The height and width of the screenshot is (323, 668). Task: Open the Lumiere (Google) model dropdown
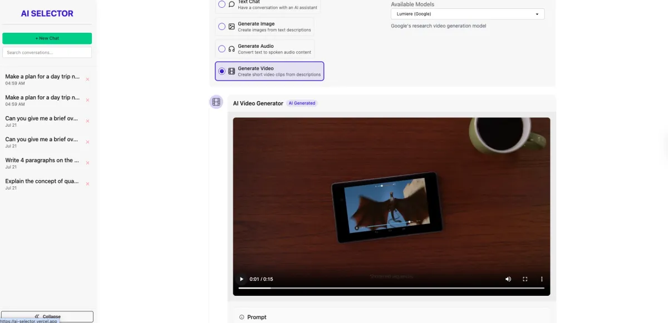[468, 14]
